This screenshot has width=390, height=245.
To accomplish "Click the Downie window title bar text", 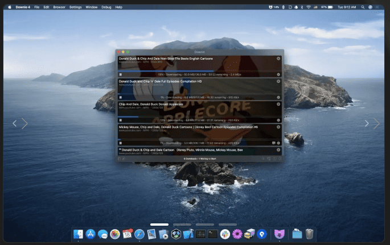I will [x=199, y=52].
